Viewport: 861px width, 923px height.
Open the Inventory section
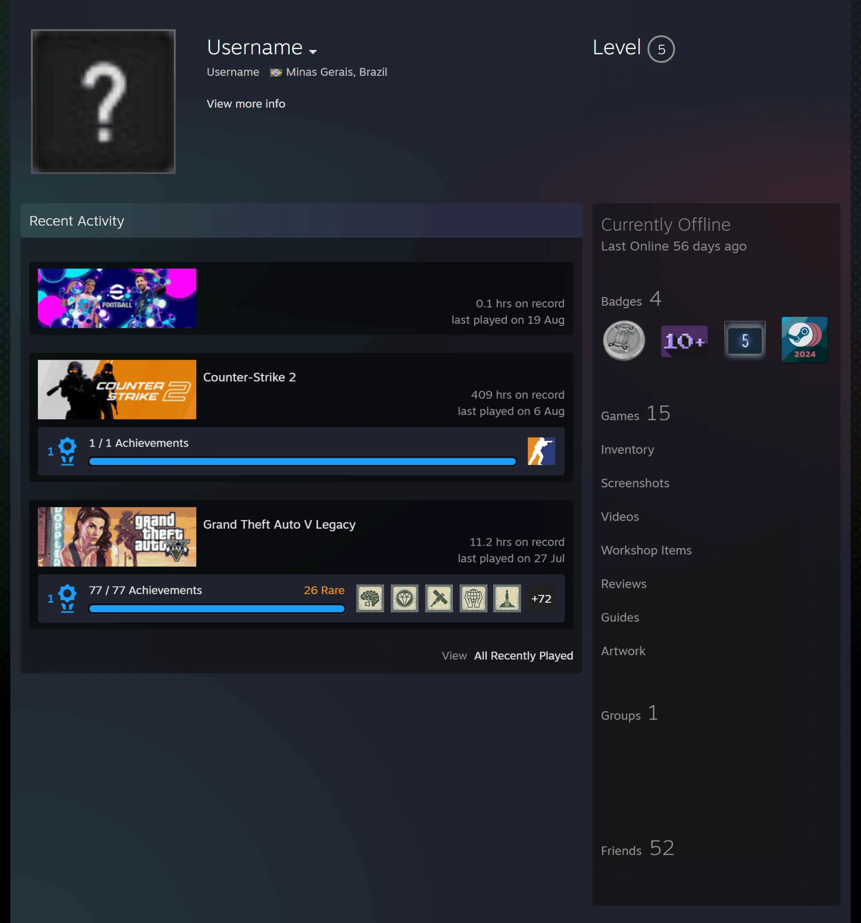(627, 449)
